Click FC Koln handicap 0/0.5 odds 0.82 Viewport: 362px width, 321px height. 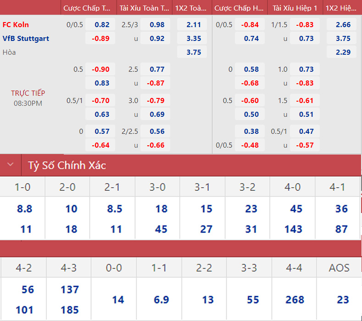[102, 25]
